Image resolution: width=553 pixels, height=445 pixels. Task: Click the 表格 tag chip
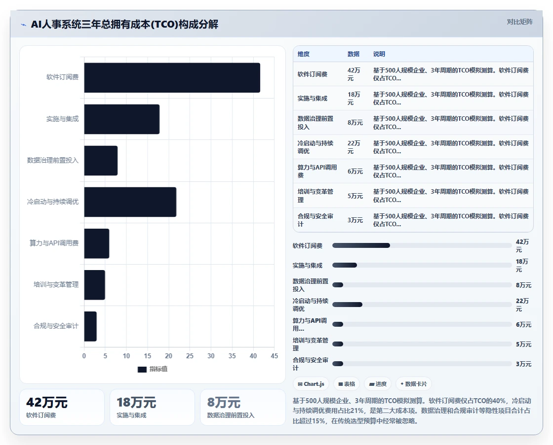347,384
